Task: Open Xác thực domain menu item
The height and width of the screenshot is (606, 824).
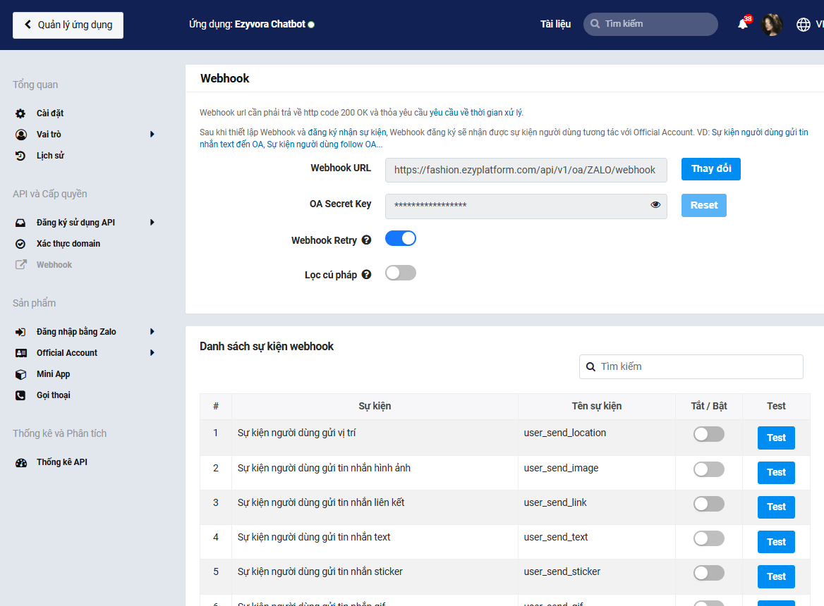Action: [68, 244]
